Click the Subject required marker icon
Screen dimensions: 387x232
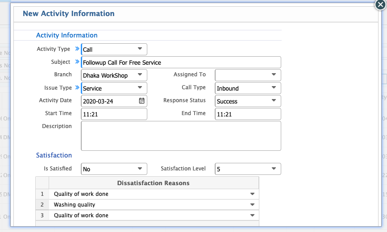(x=77, y=62)
